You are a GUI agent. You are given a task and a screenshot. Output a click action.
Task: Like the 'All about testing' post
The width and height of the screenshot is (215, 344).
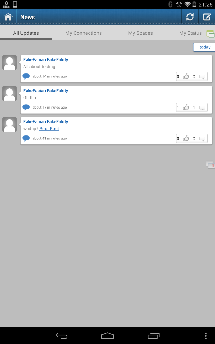[x=184, y=76]
